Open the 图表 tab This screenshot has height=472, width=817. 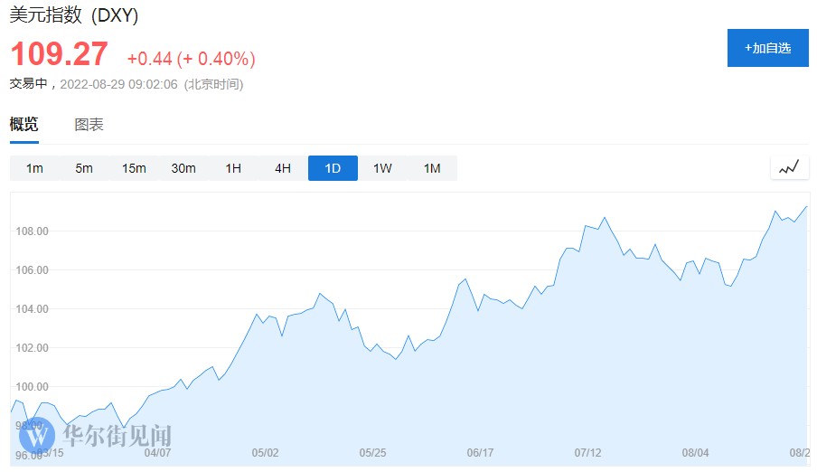89,125
